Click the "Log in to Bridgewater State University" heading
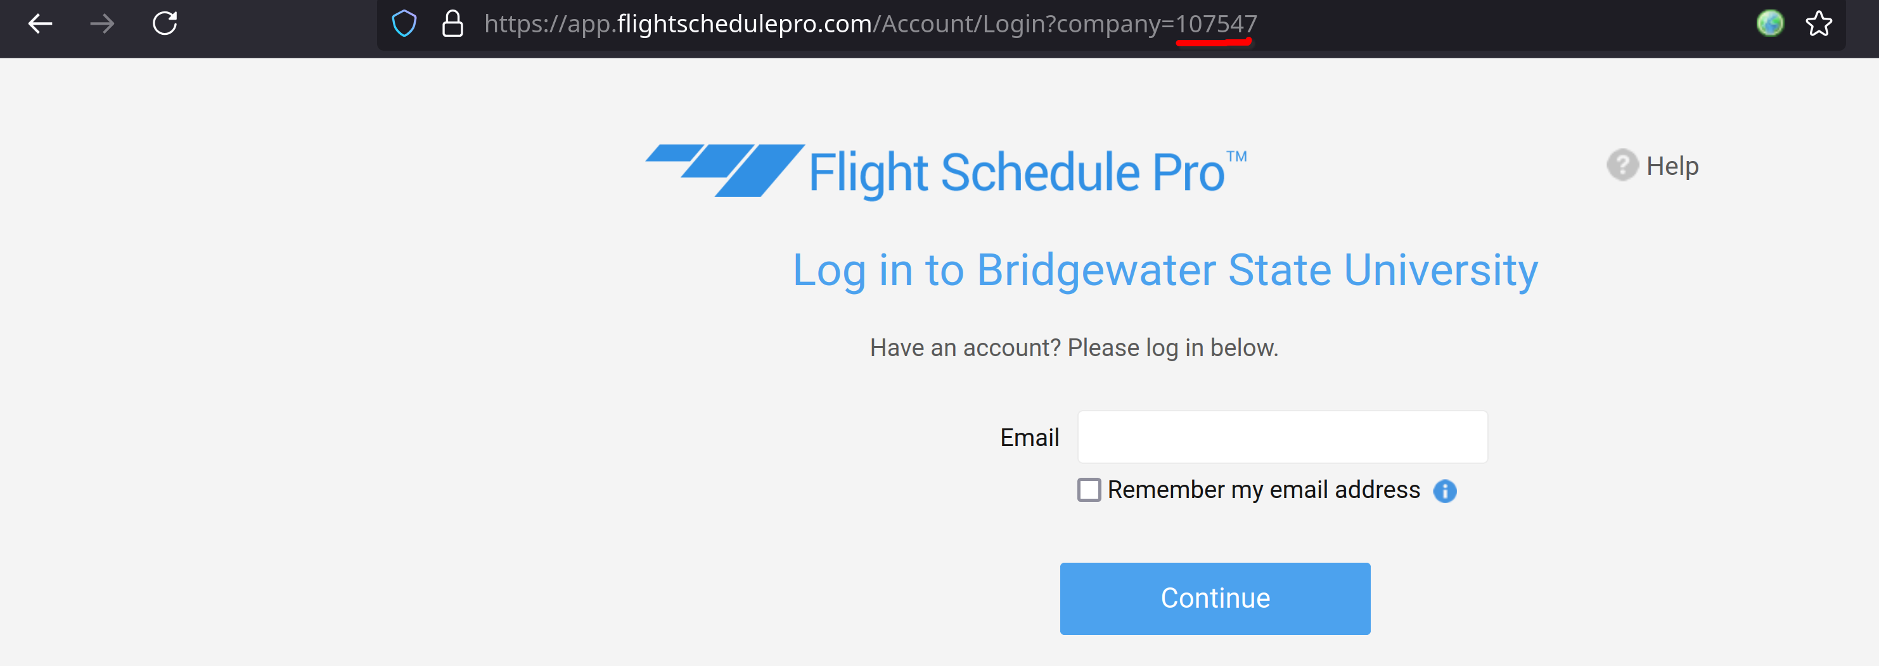The height and width of the screenshot is (666, 1879). click(1165, 270)
